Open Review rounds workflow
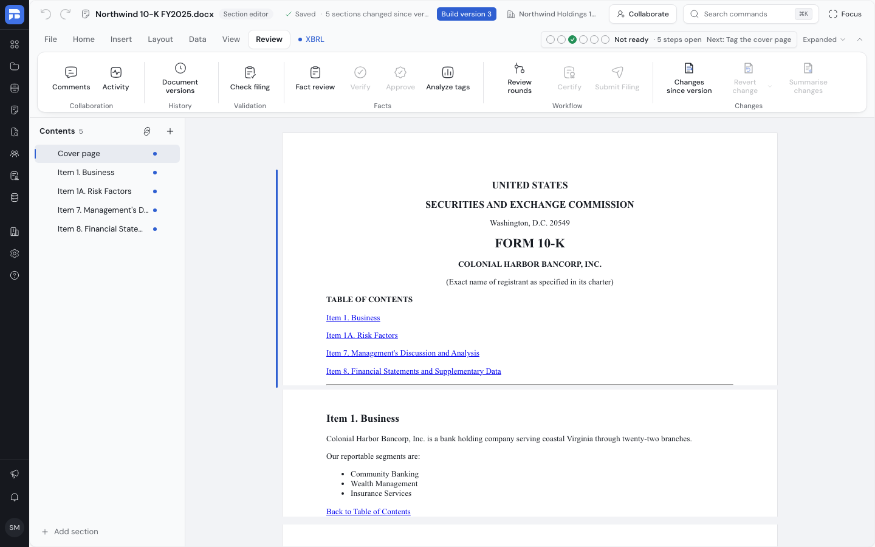 pos(520,79)
